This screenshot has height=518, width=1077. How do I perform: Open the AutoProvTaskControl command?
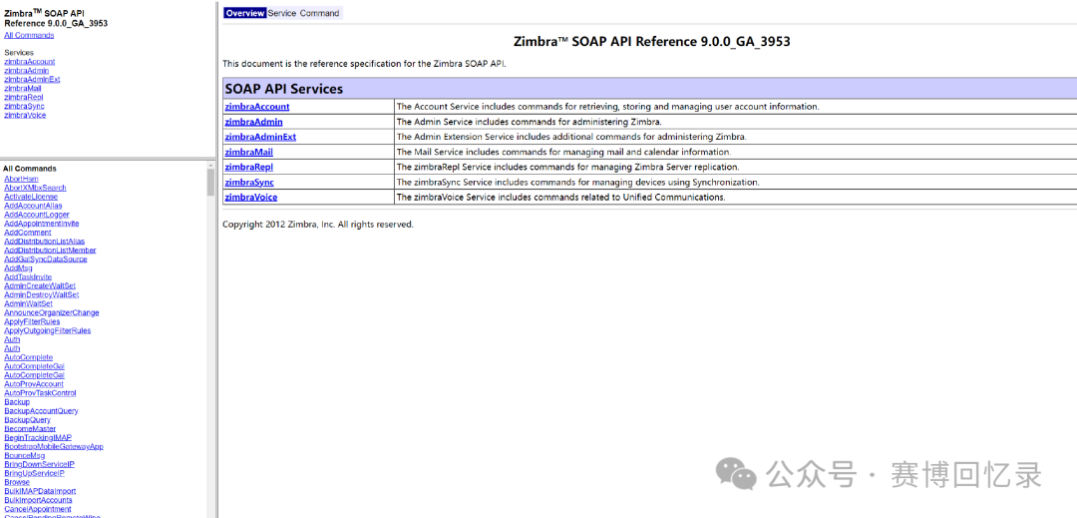(x=40, y=393)
